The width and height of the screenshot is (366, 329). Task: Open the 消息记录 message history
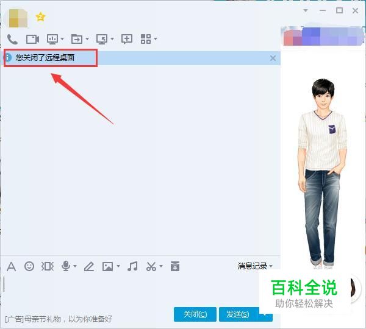(x=253, y=266)
